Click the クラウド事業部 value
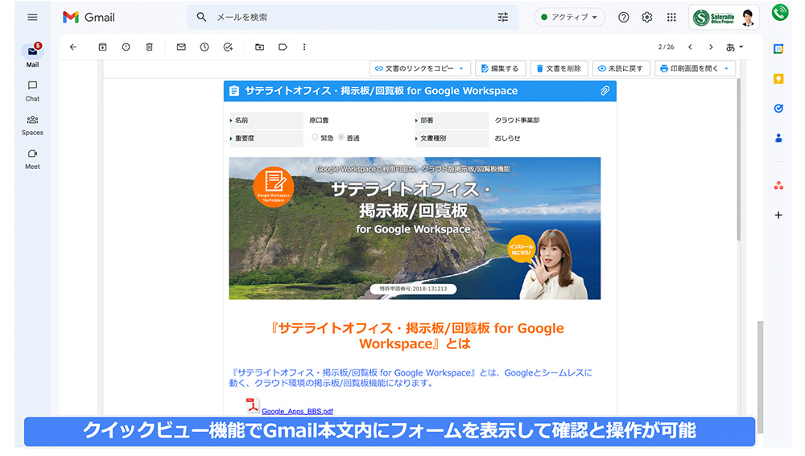This screenshot has width=805, height=456. 517,120
